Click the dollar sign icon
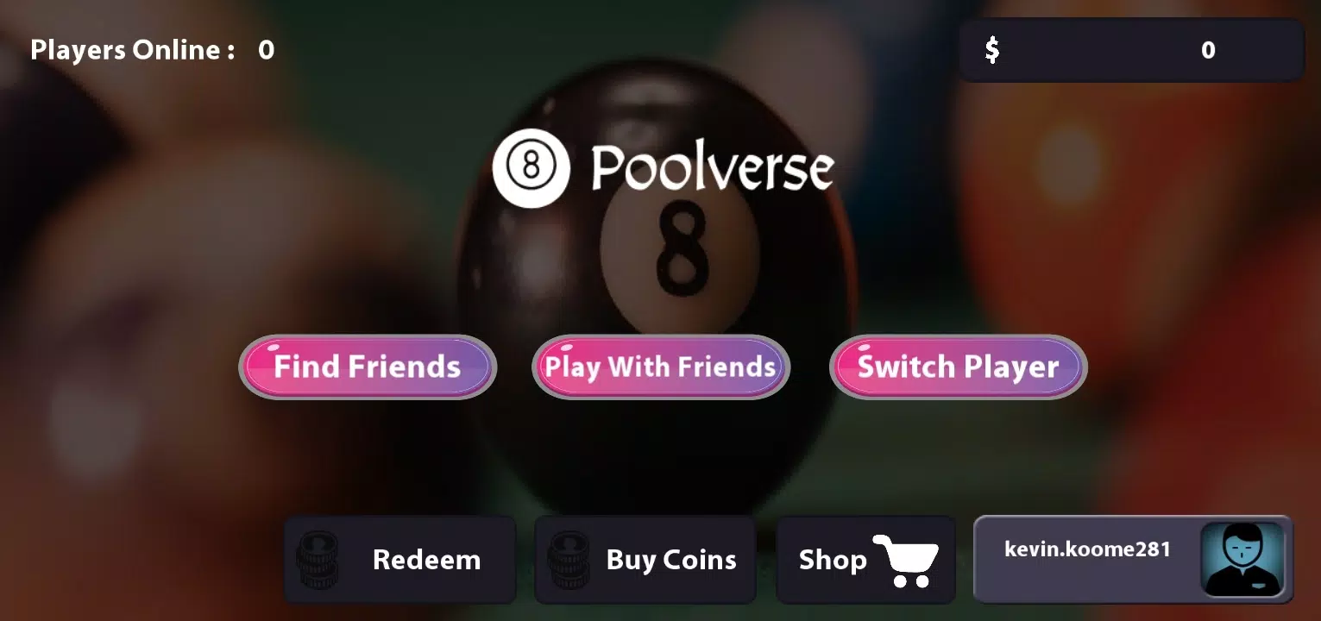The height and width of the screenshot is (621, 1321). (992, 50)
